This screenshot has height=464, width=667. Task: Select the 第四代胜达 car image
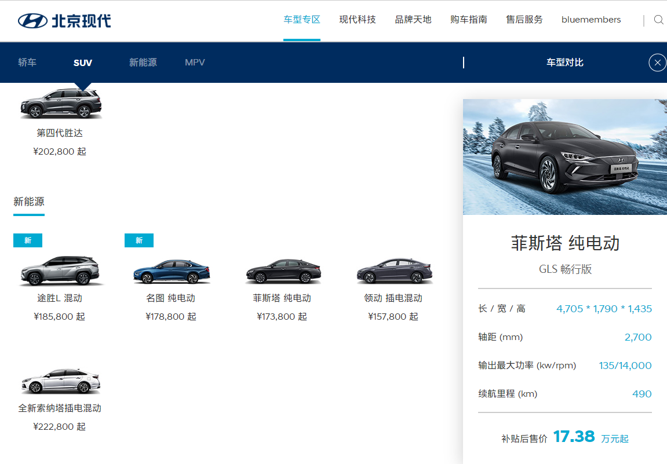tap(60, 103)
